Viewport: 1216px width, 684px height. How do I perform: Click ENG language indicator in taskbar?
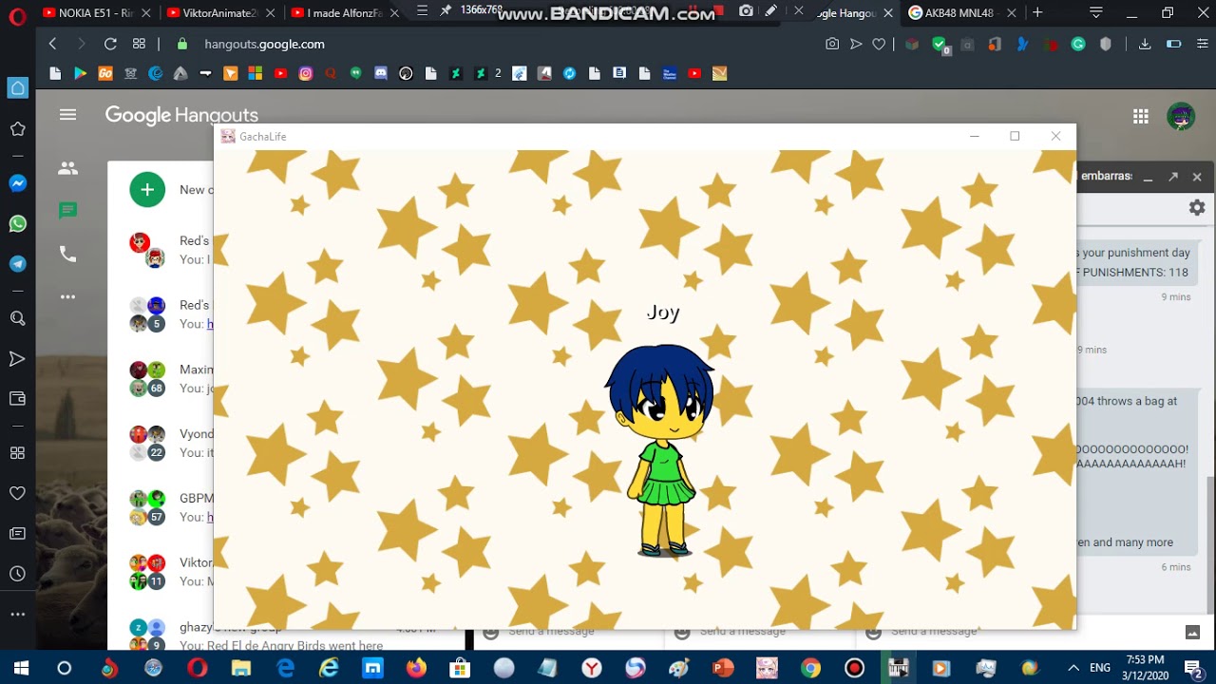click(1100, 668)
